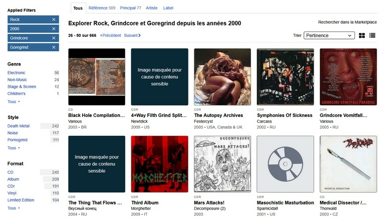
Task: Filter by Vinyl format
Action: (x=13, y=193)
